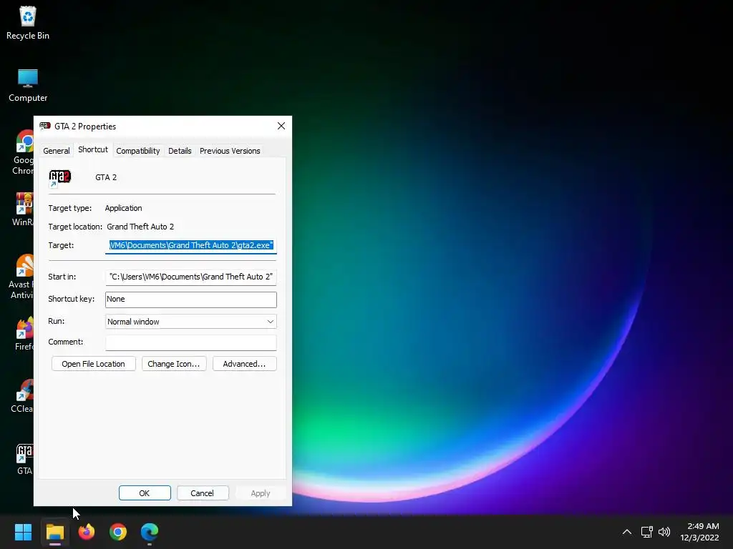This screenshot has width=733, height=549.
Task: Open the volume control tray icon
Action: (664, 532)
